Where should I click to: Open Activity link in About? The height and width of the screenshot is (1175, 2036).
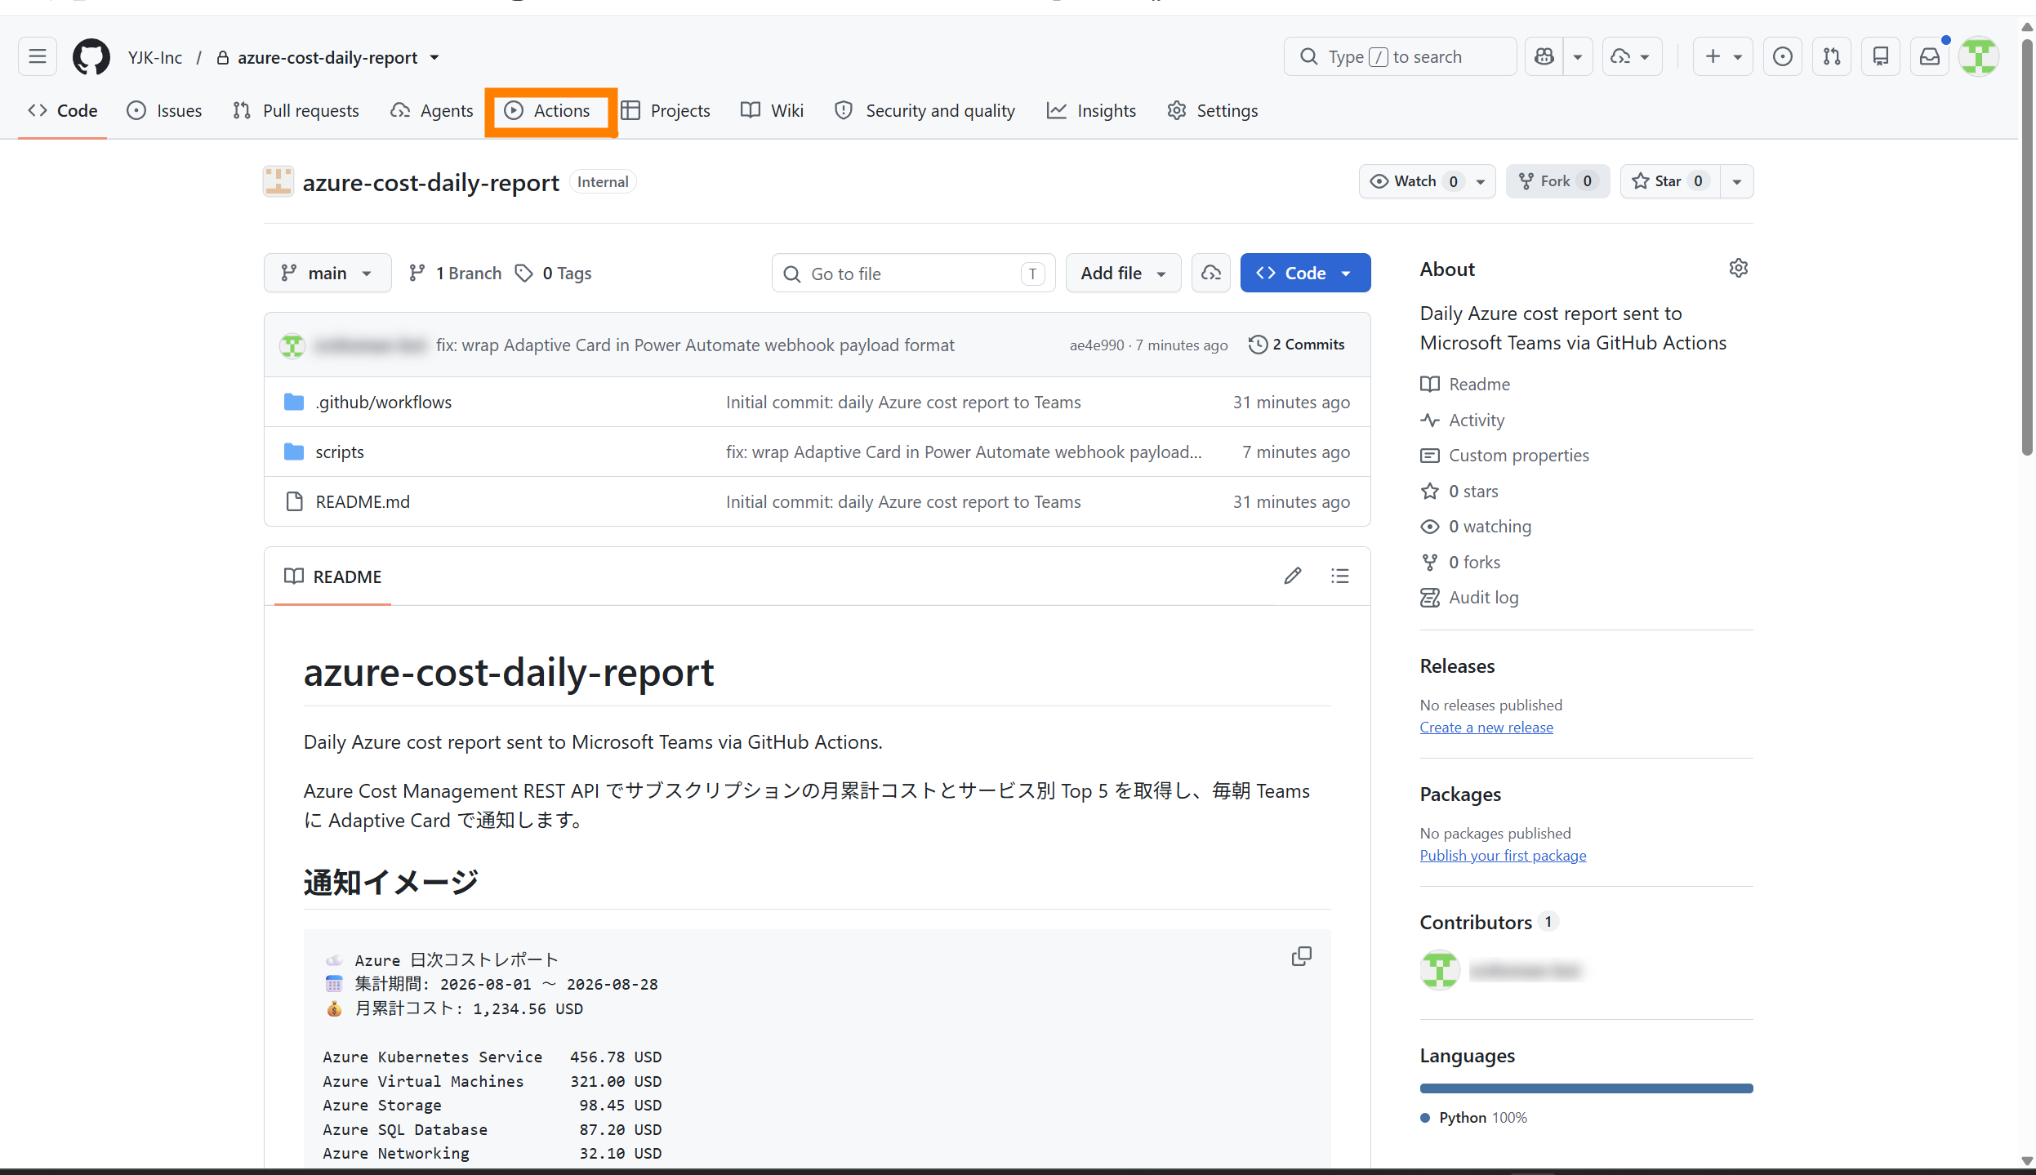click(x=1462, y=421)
